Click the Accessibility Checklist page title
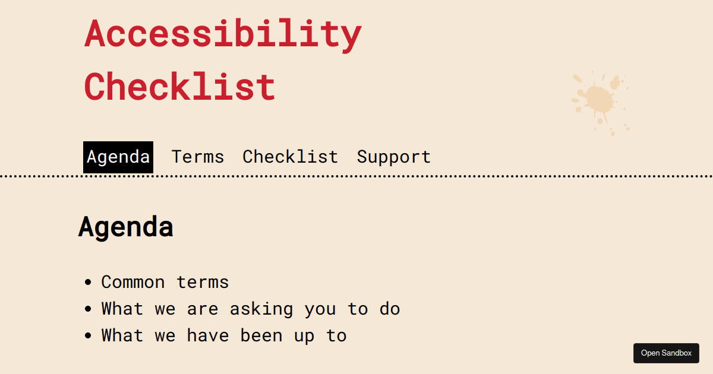 (x=223, y=59)
